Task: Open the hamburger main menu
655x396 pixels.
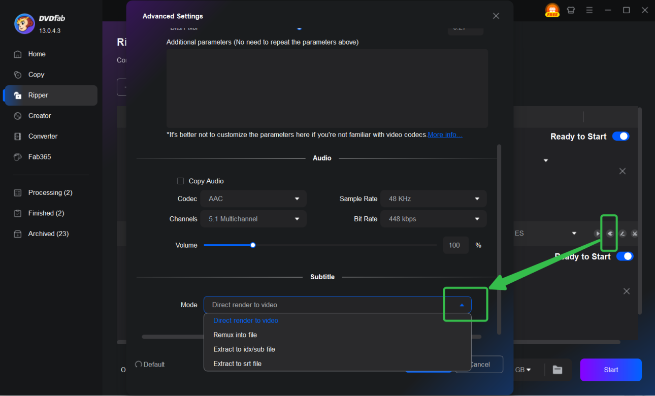Action: pos(589,10)
